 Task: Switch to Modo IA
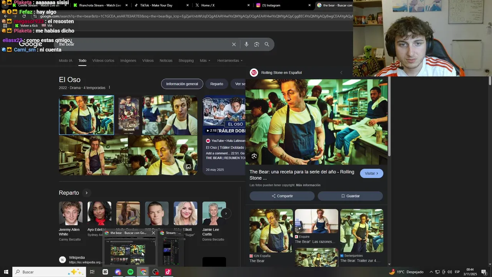pyautogui.click(x=65, y=61)
